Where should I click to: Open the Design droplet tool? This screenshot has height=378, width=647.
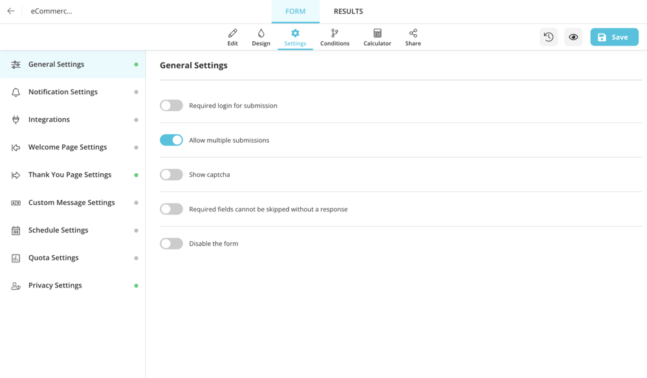261,37
